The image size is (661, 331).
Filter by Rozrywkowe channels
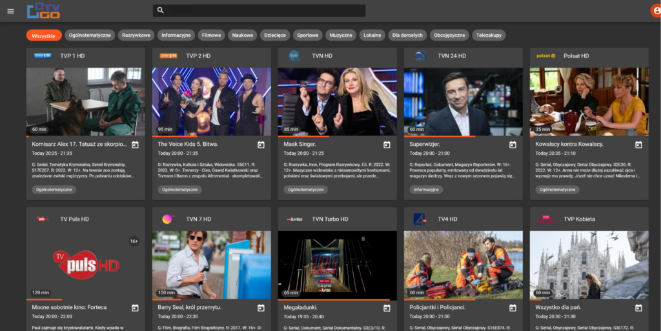coord(136,35)
